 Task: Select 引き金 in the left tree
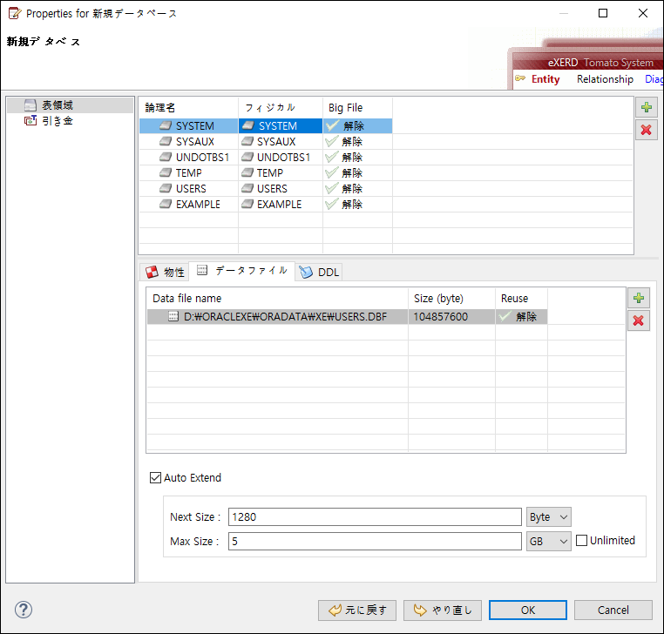(58, 121)
